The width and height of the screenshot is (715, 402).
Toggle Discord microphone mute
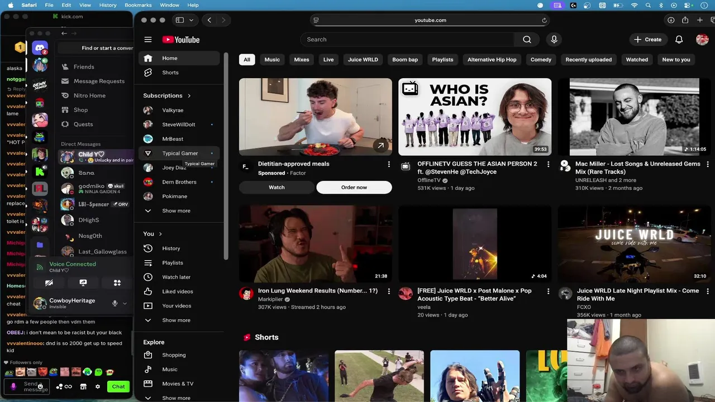point(115,303)
